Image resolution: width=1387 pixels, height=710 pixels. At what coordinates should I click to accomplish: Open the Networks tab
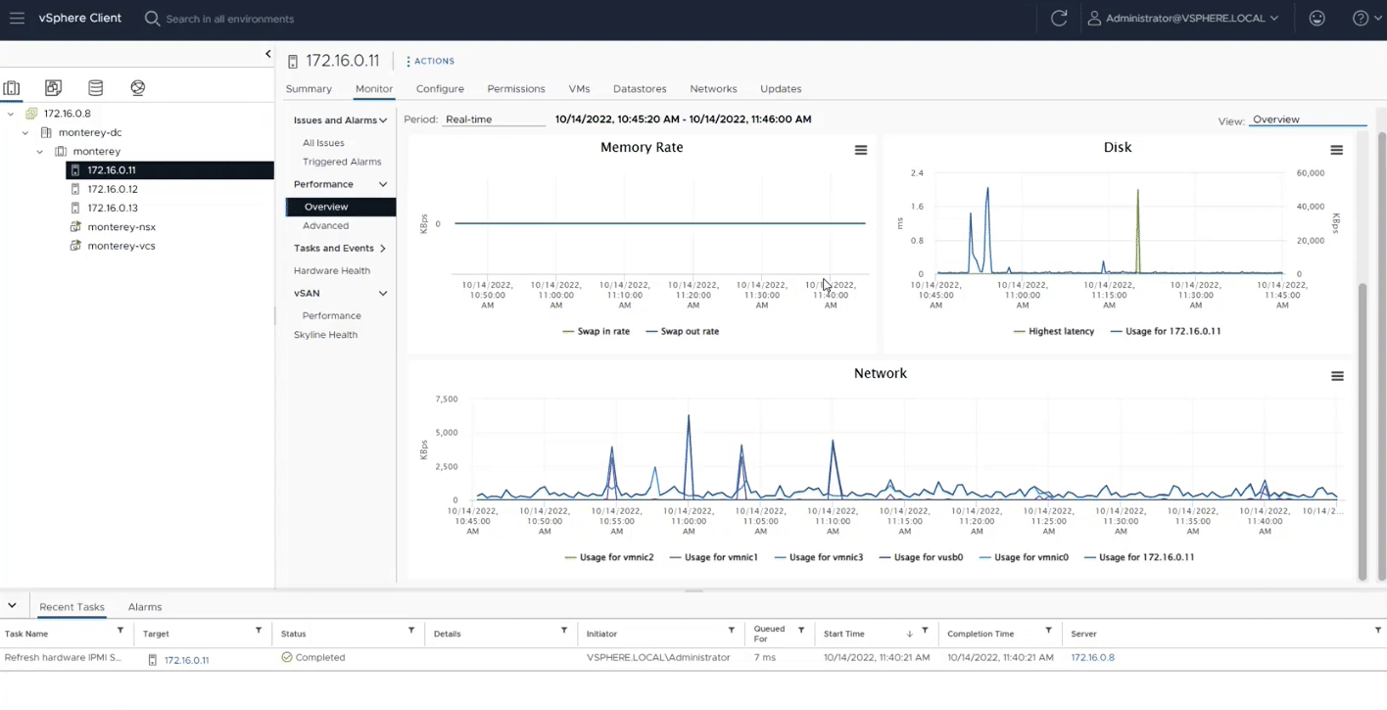pos(713,88)
